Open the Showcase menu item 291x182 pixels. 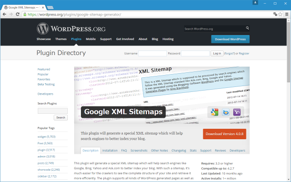point(44,39)
